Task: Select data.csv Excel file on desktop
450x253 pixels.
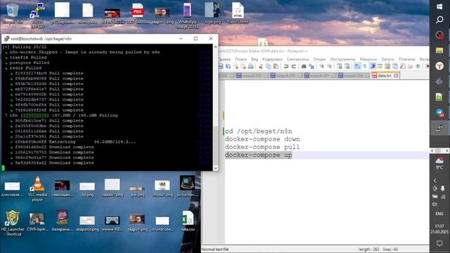Action: click(188, 221)
